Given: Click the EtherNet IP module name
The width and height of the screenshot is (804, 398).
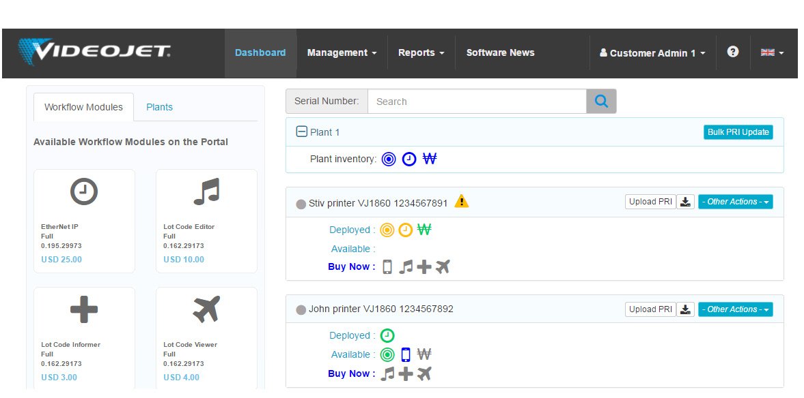Looking at the screenshot, I should point(59,227).
